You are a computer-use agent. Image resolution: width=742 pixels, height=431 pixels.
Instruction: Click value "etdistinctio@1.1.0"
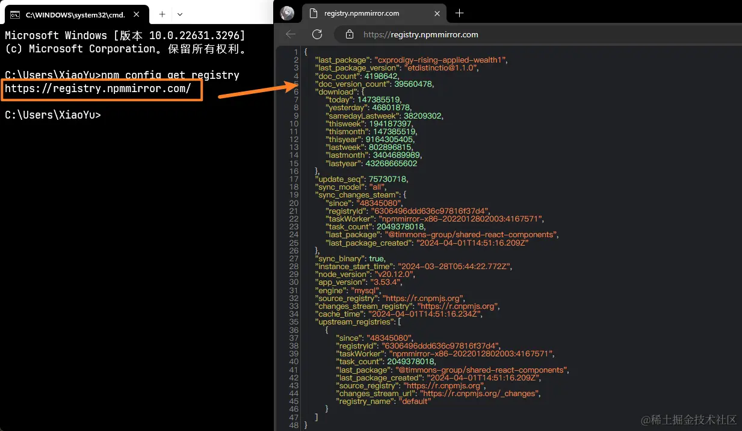[x=441, y=68]
